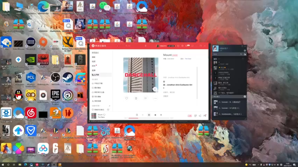Open the red sound quality badge in player bar
298x167 pixels.
point(190,116)
